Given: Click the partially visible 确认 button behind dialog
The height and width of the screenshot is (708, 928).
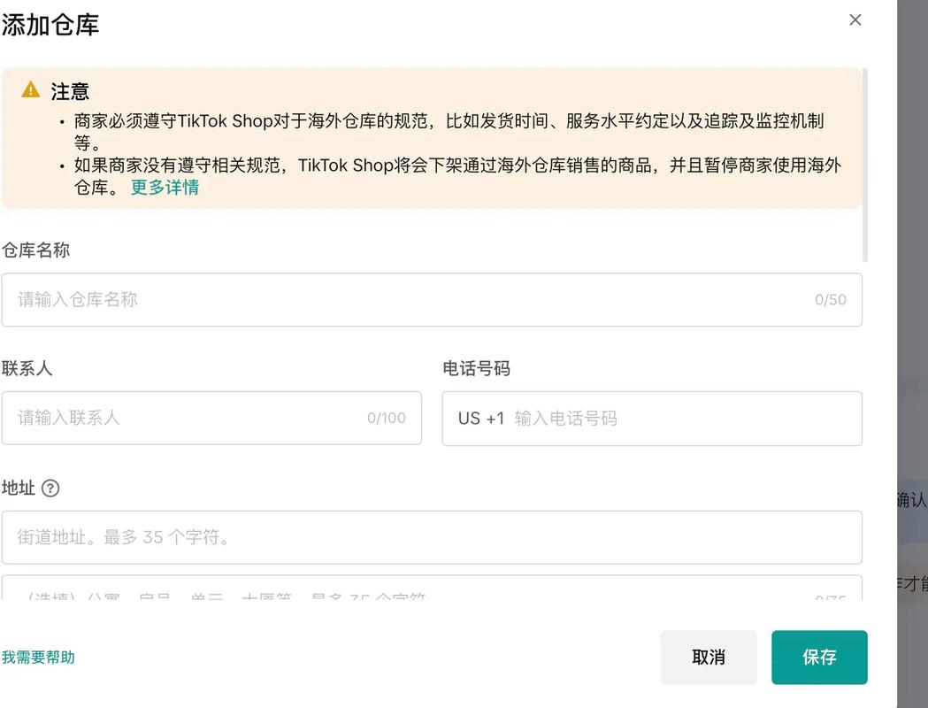Looking at the screenshot, I should click(916, 499).
